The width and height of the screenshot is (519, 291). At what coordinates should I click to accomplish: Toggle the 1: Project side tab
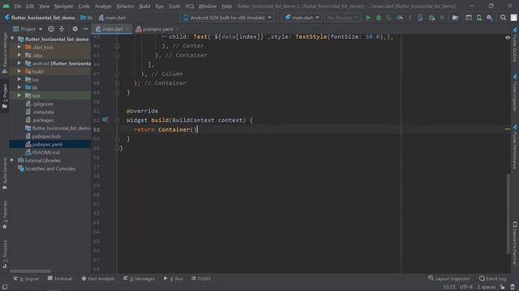point(5,96)
